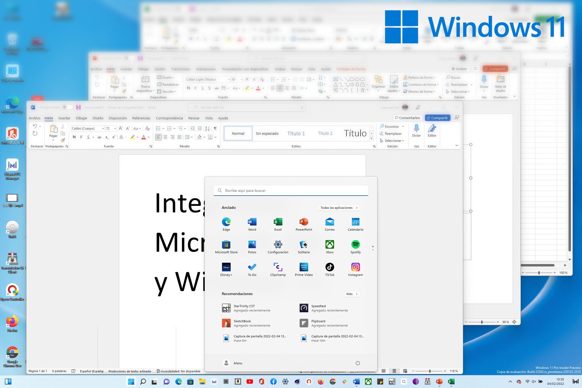The width and height of the screenshot is (582, 388).
Task: Open Configuración pinned app
Action: [278, 247]
